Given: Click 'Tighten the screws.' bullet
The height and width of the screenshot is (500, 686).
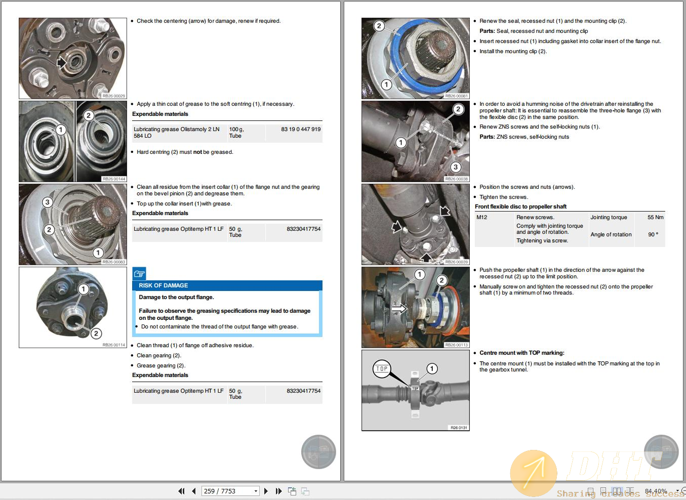Looking at the screenshot, I should click(x=504, y=197).
